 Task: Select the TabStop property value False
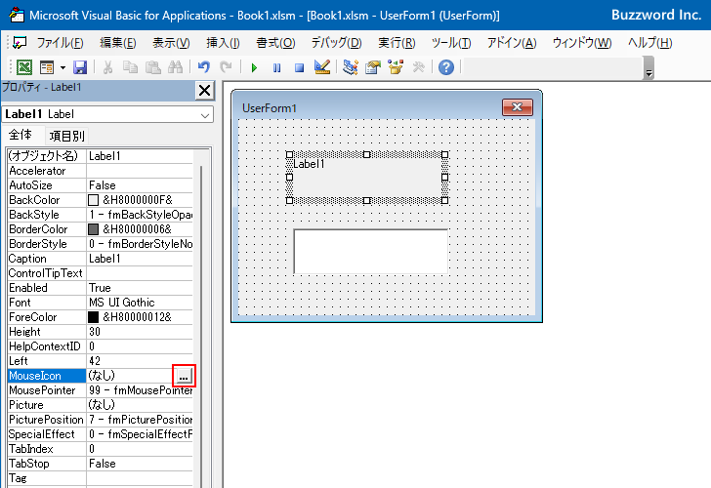tap(140, 464)
